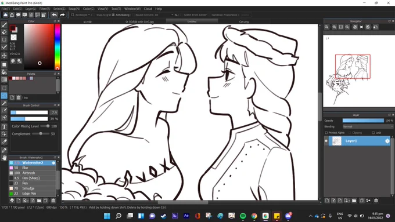Toggle Layer1 visibility dot

click(x=326, y=141)
